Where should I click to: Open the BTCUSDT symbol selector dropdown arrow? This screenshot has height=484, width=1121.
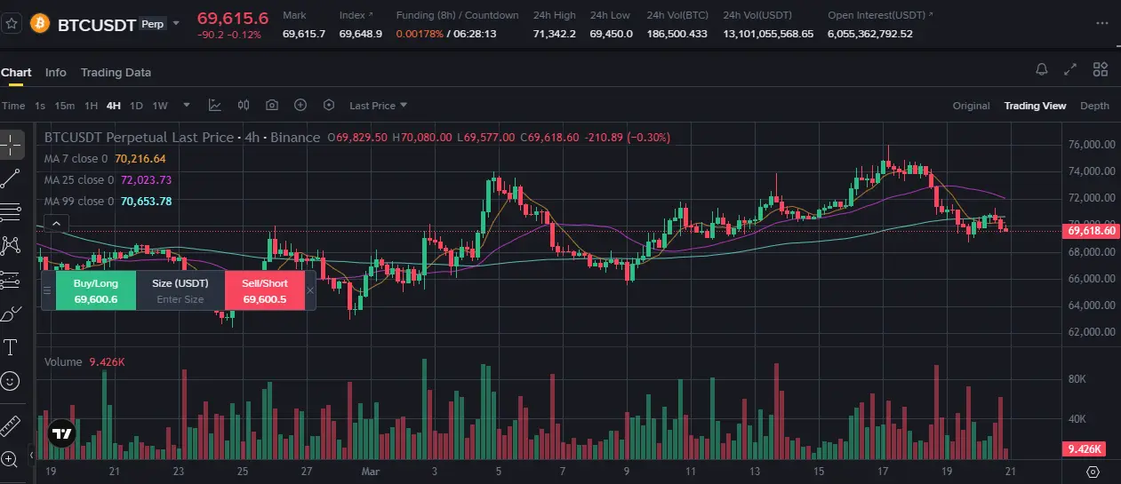(176, 23)
